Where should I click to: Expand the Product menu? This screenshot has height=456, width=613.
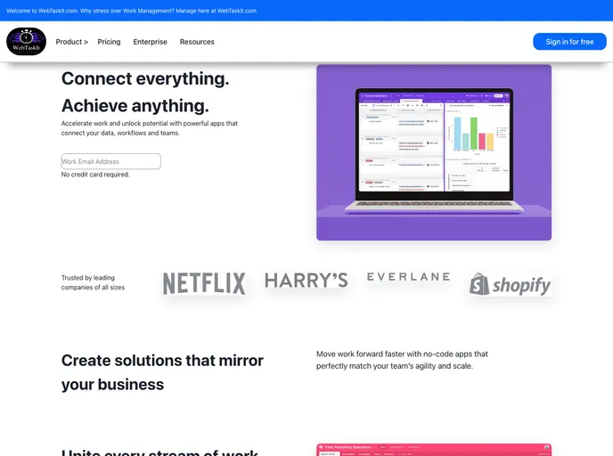(71, 42)
